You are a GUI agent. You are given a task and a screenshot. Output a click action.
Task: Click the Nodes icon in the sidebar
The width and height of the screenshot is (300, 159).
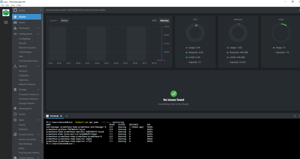pyautogui.click(x=15, y=22)
